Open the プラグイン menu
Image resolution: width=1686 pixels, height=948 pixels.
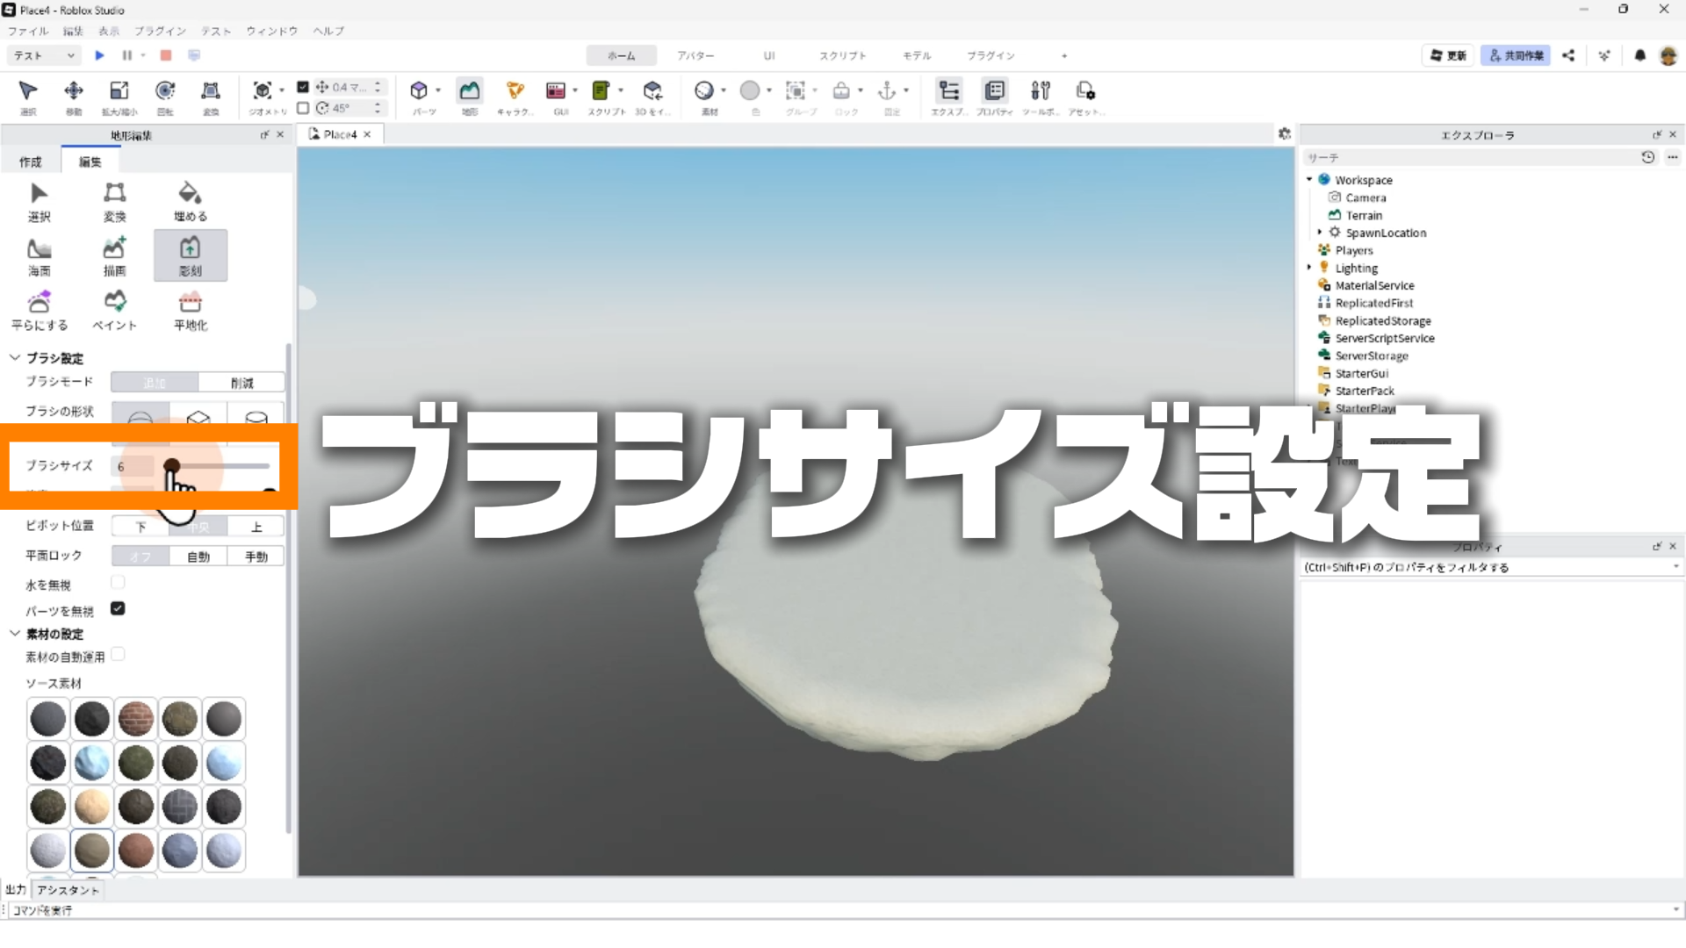tap(160, 31)
